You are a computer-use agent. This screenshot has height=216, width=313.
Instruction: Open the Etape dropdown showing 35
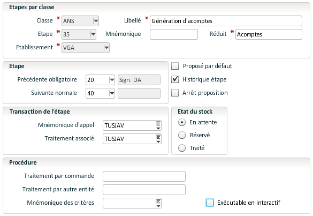tap(93, 34)
